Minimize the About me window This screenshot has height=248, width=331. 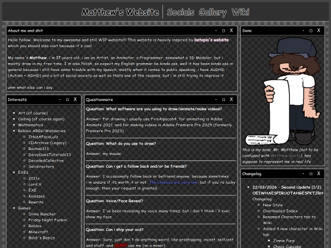click(216, 31)
